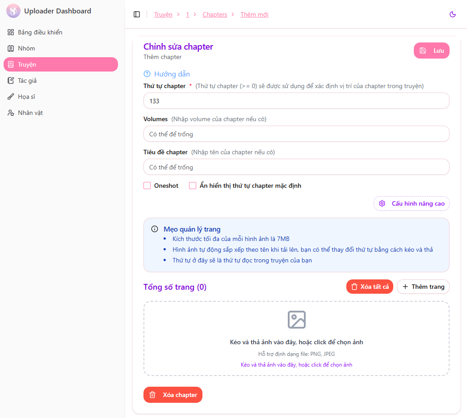Click the Tiêu đề chapter input field

(x=296, y=167)
